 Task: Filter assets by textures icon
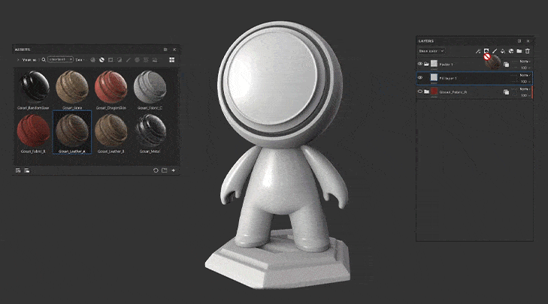tap(146, 60)
